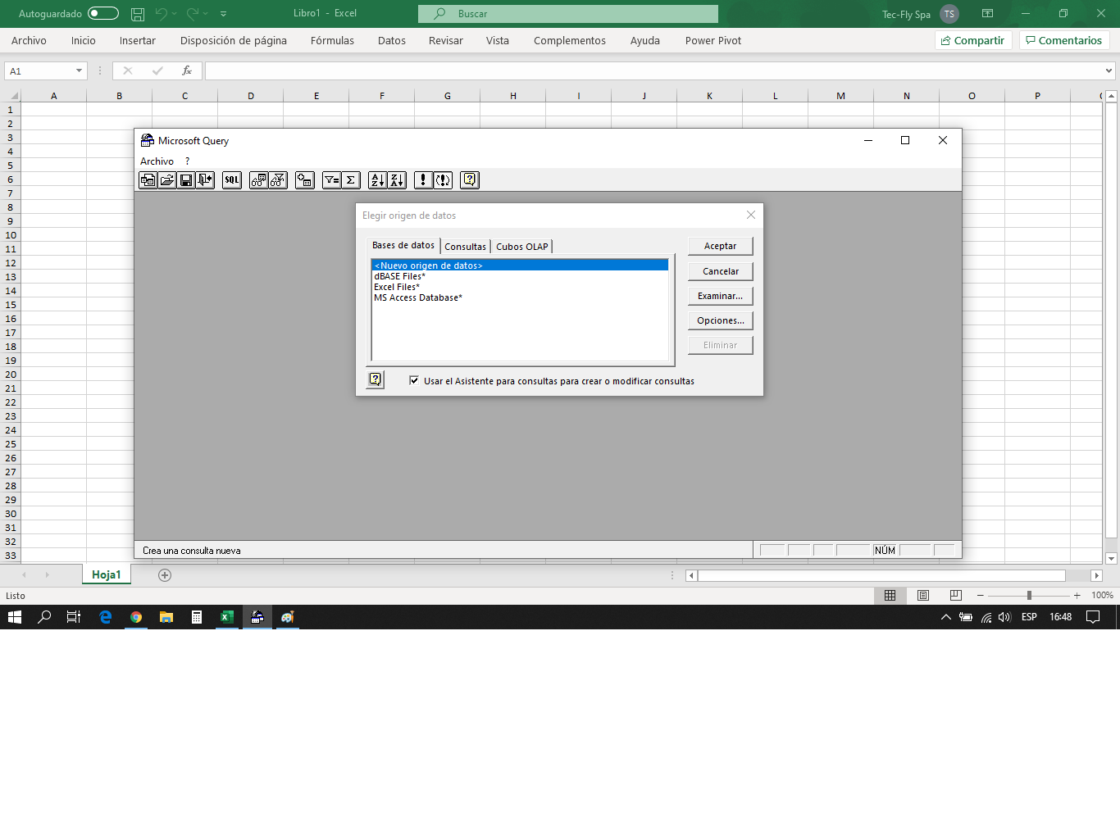Click Sort Ascending A-Z icon

(377, 180)
